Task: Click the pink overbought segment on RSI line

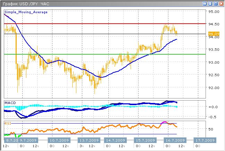Action: [x=165, y=123]
